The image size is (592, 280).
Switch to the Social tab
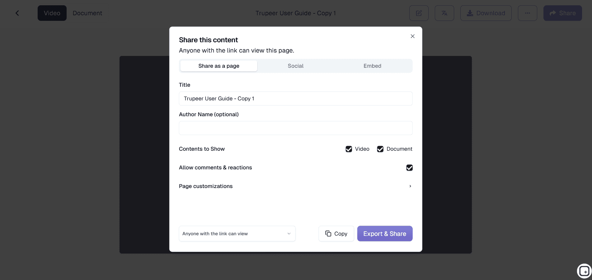pos(295,66)
